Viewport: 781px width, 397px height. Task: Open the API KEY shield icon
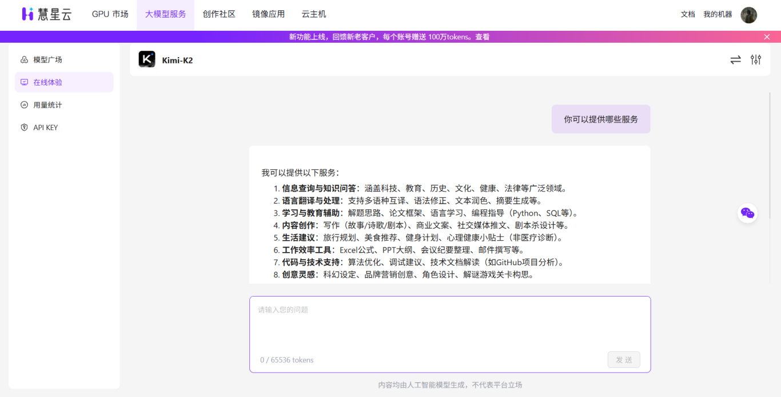pyautogui.click(x=24, y=128)
